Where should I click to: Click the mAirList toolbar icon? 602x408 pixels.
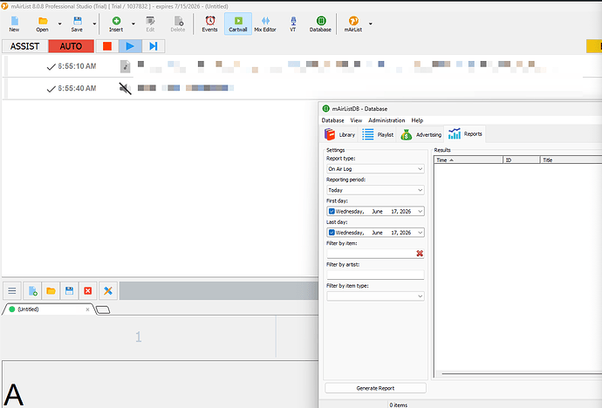pyautogui.click(x=352, y=24)
